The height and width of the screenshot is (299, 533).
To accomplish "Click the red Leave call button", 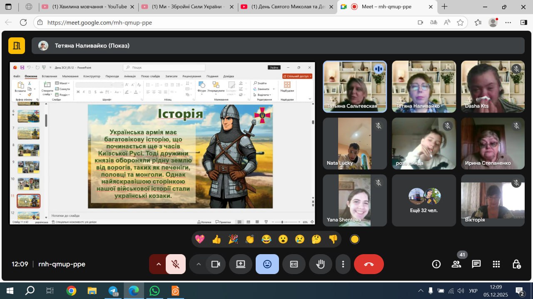I will 369,264.
